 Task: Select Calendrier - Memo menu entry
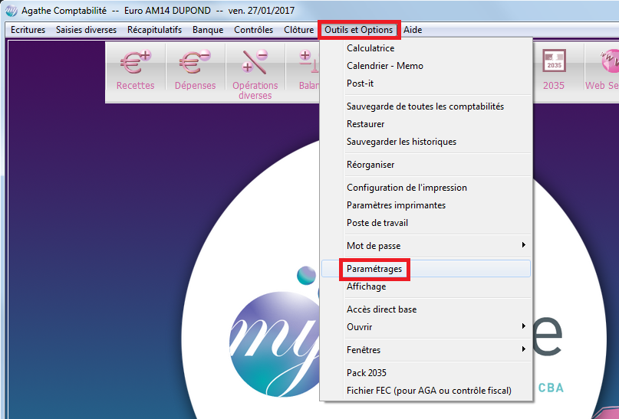point(426,66)
